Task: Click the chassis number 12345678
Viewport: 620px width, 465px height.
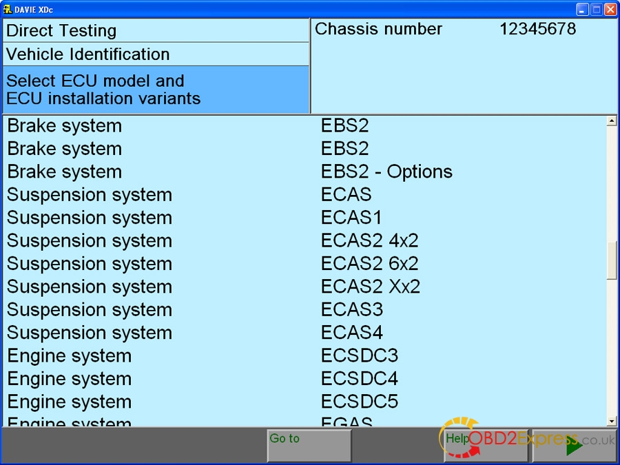Action: tap(538, 29)
